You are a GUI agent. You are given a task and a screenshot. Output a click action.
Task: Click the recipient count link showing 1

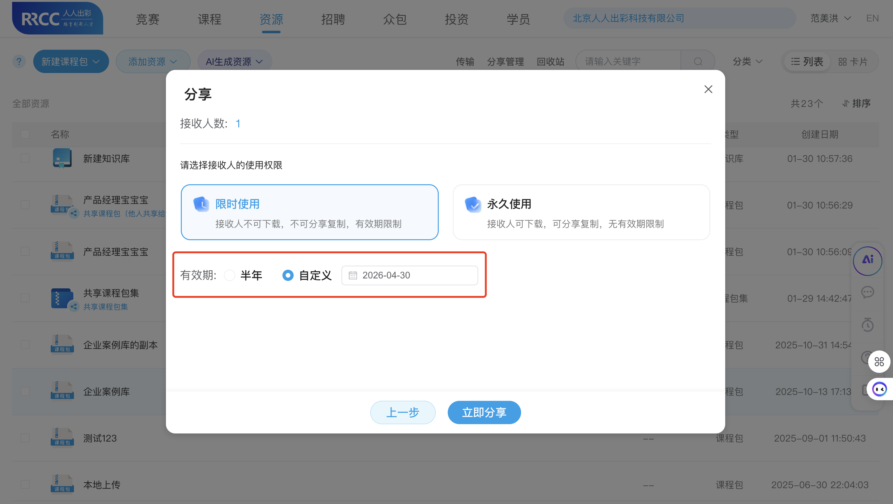pos(238,123)
